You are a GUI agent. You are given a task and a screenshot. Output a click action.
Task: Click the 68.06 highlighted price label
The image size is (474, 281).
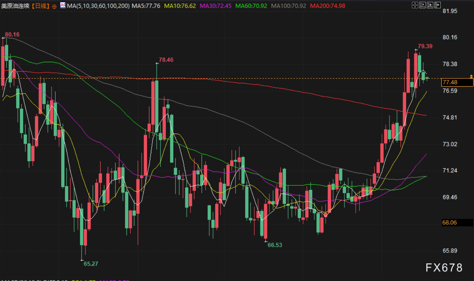[450, 222]
